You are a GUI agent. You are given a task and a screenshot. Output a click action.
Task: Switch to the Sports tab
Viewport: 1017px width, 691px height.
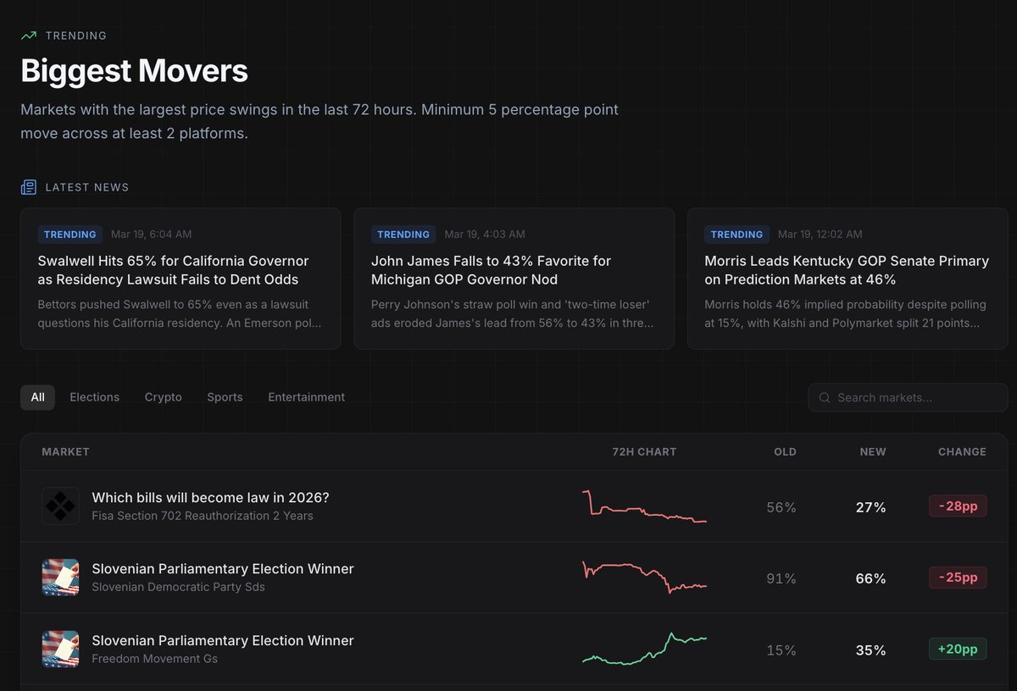[x=225, y=397]
